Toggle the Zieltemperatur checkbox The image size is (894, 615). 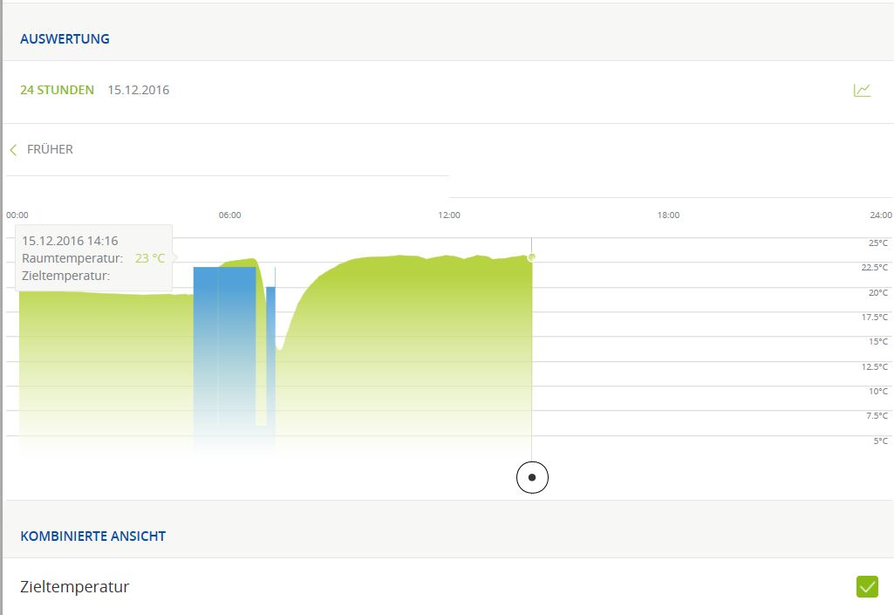[x=867, y=587]
